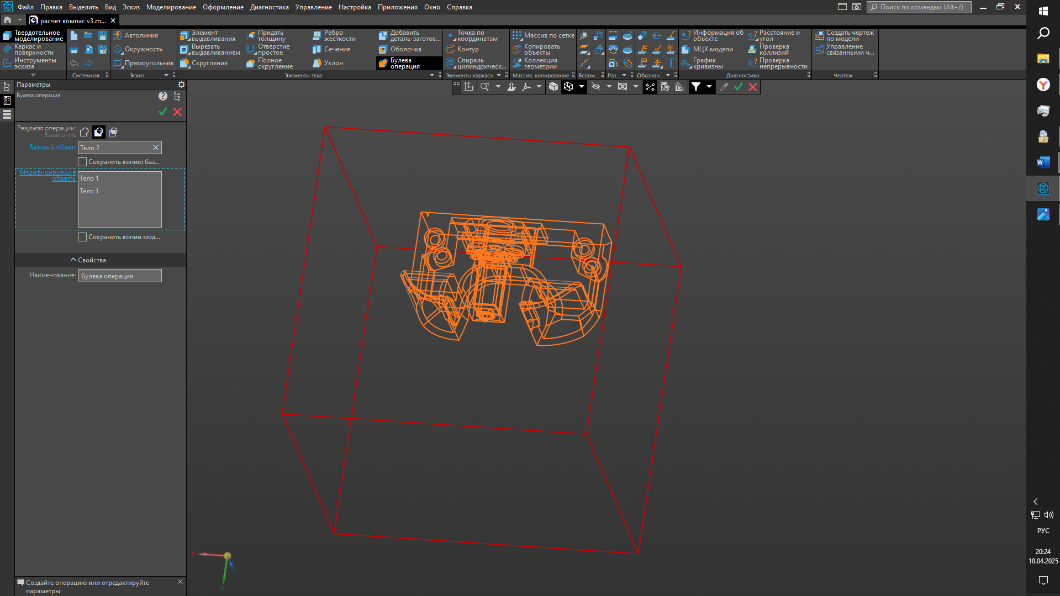
Task: Click the Наименование text field
Action: point(120,276)
